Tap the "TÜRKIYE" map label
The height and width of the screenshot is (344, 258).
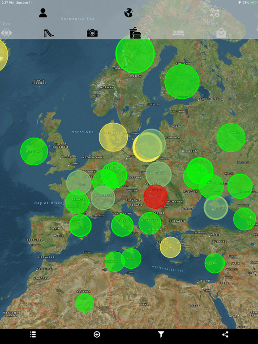[219, 241]
